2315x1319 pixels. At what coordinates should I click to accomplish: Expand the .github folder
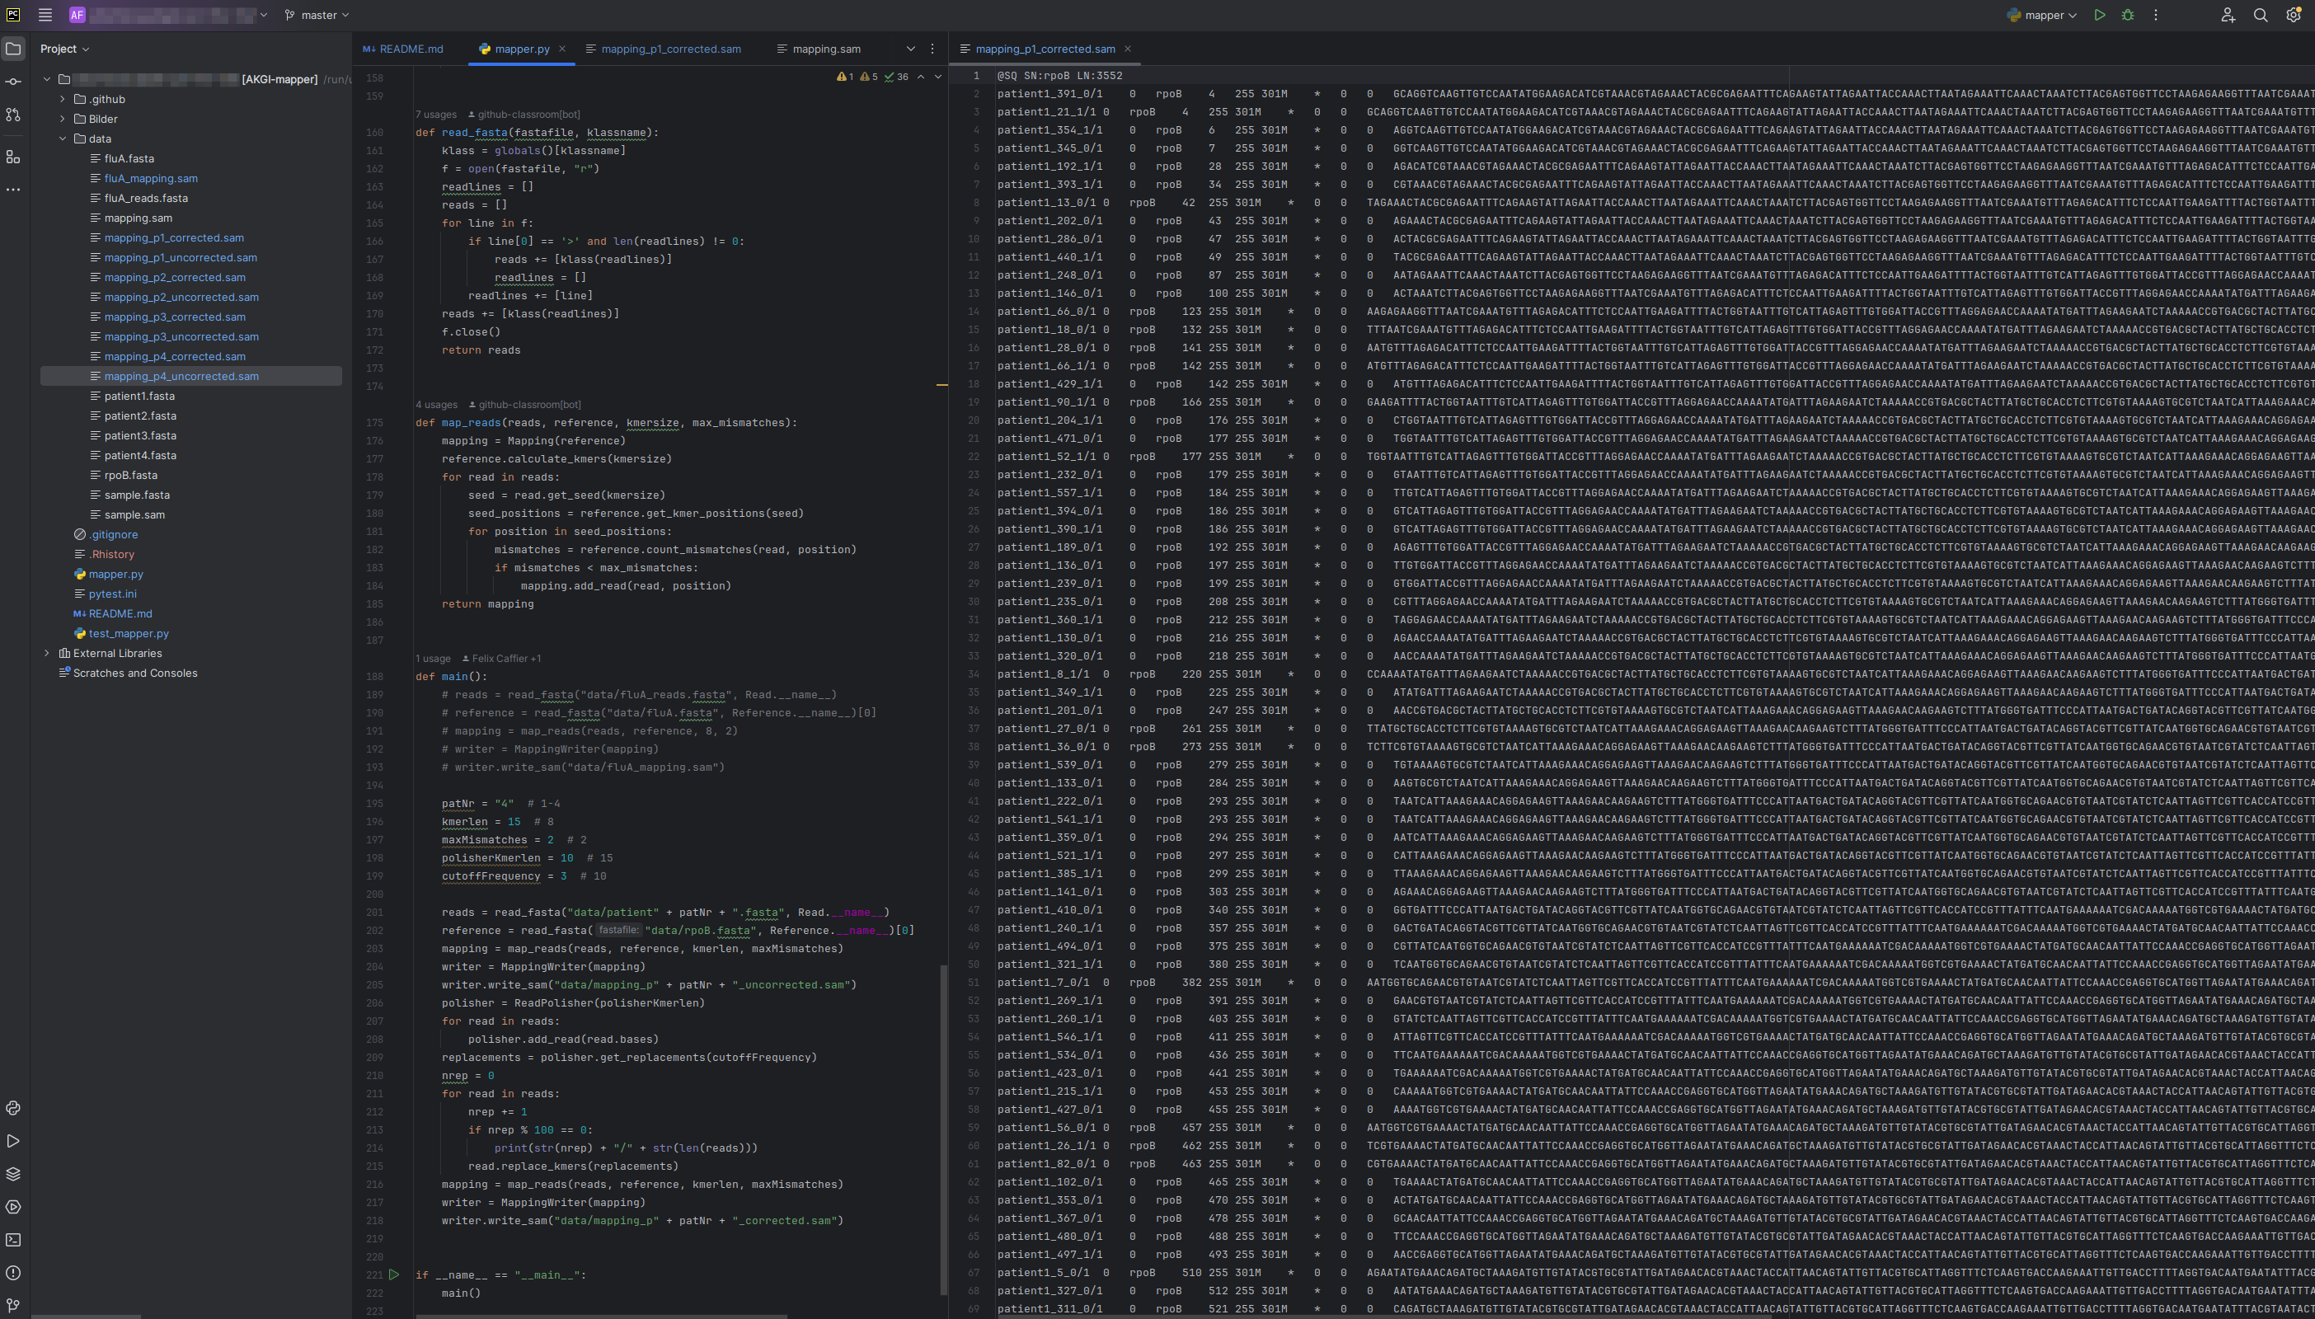pyautogui.click(x=63, y=100)
